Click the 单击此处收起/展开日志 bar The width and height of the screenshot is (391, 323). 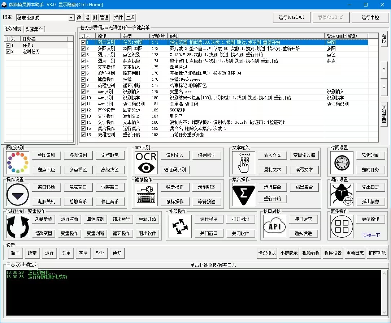[x=213, y=265]
